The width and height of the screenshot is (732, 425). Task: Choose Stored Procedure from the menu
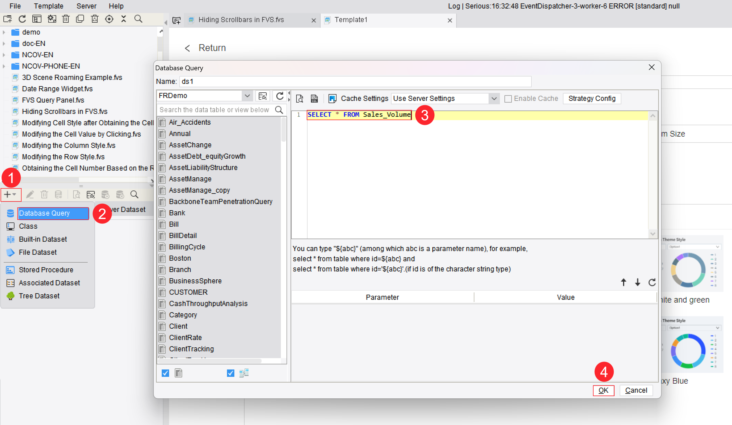[46, 270]
